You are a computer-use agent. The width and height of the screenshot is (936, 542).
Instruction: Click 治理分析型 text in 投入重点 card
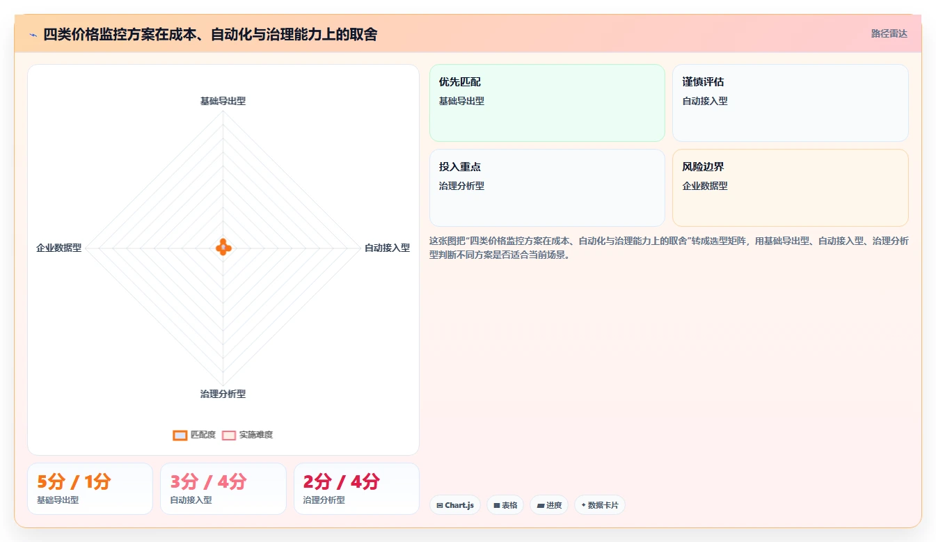461,186
